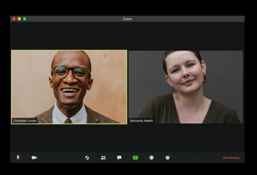Select Sincerely Media's video tile
The width and height of the screenshot is (257, 175).
[186, 87]
